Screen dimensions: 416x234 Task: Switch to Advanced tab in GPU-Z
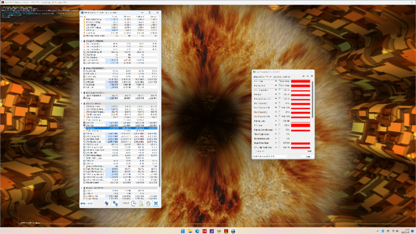[276, 77]
